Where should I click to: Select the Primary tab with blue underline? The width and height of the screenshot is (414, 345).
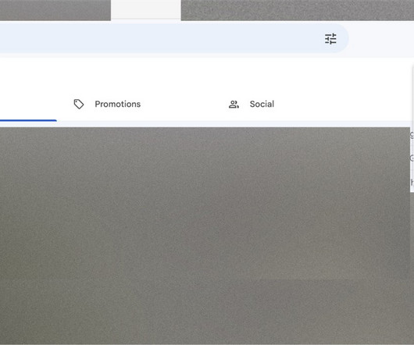point(28,104)
